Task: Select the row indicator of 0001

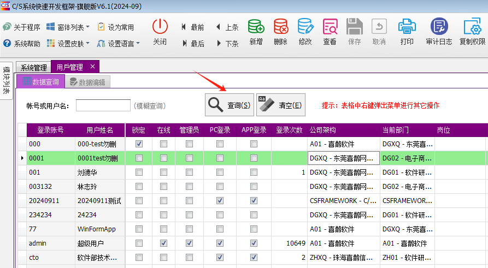Action: click(x=22, y=158)
